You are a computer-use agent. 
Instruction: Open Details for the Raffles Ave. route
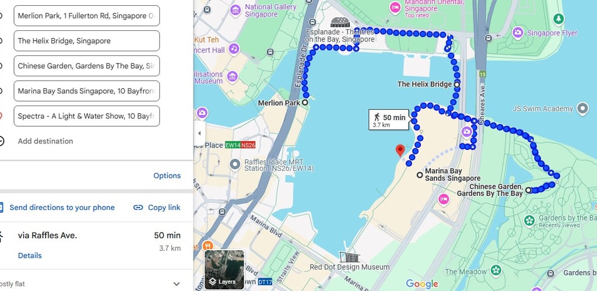click(x=30, y=255)
